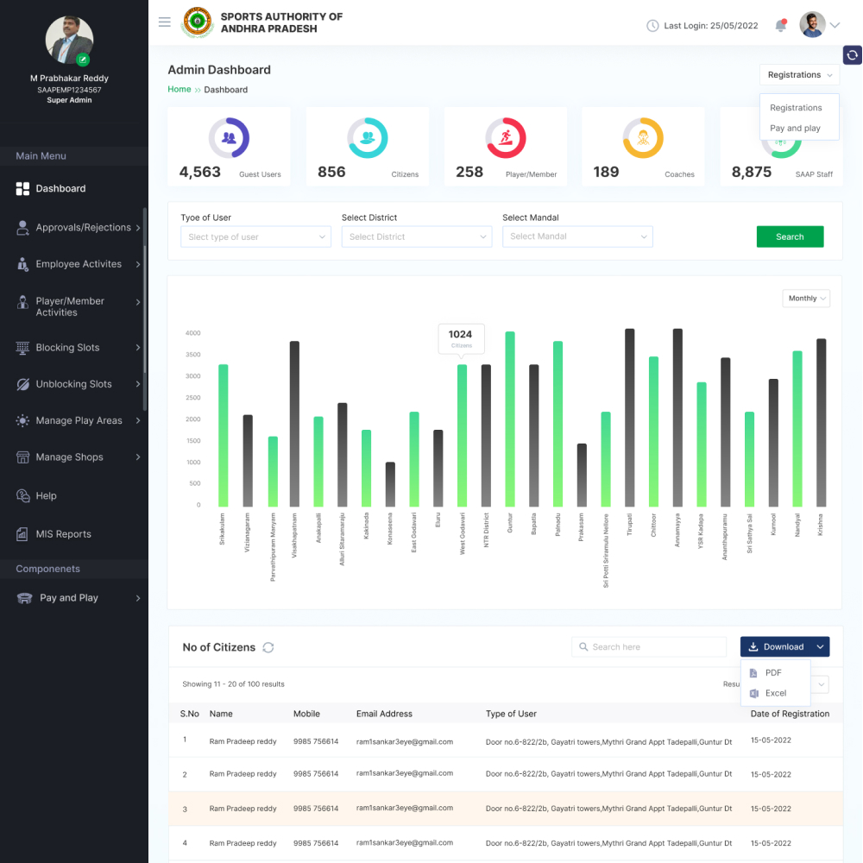Click the Citizens donut icon
Image resolution: width=863 pixels, height=863 pixels.
(x=368, y=137)
